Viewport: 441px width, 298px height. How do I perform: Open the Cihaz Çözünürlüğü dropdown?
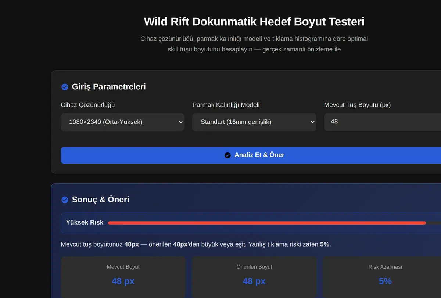pos(123,122)
